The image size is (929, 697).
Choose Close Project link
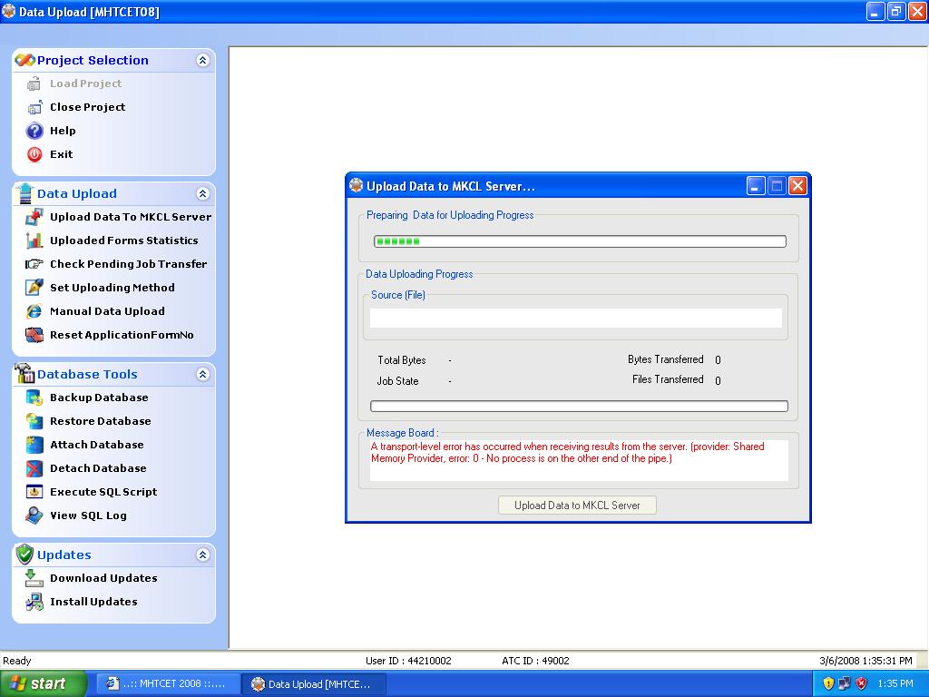87,107
